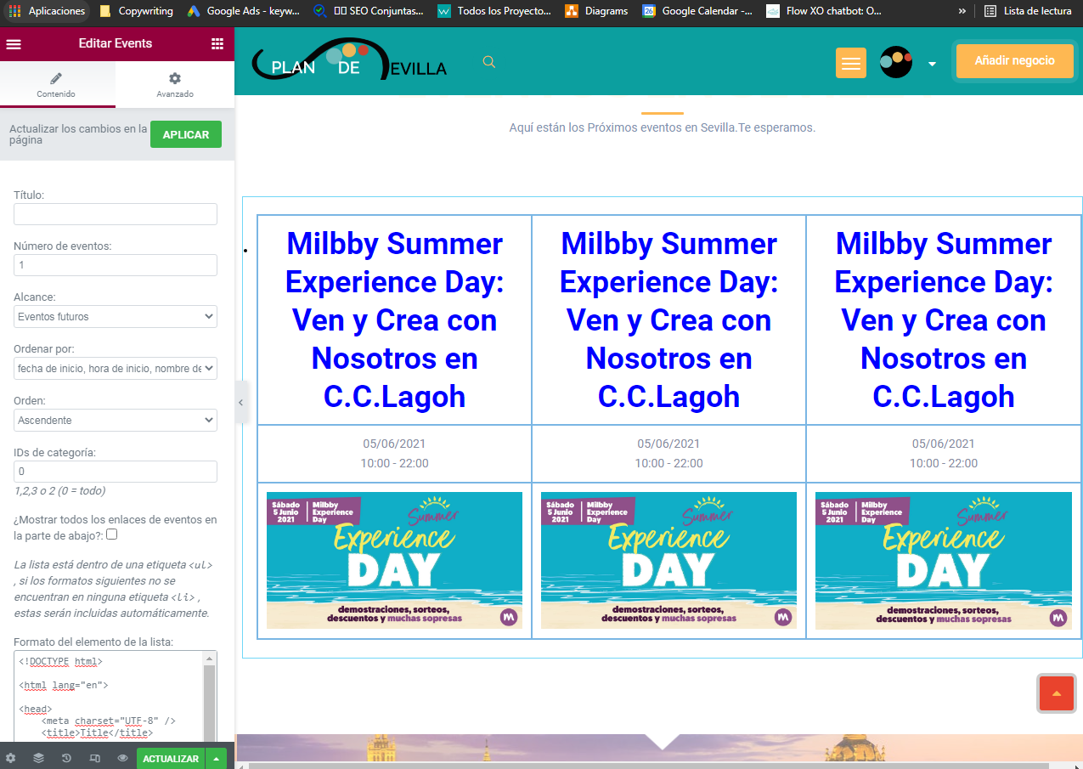
Task: Open page settings gear in bottom toolbar
Action: [10, 758]
